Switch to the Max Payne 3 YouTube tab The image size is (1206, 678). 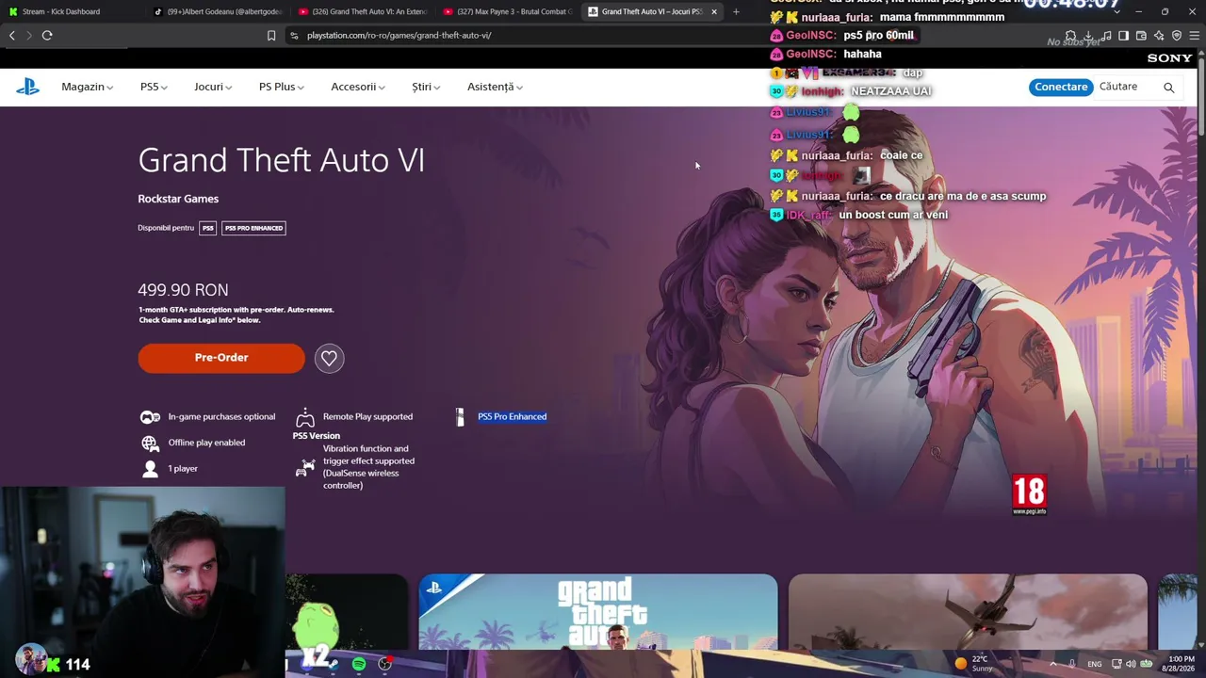509,11
